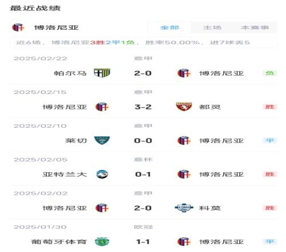Image resolution: width=286 pixels, height=252 pixels.
Task: Click the Como team crest icon
Action: tap(184, 208)
